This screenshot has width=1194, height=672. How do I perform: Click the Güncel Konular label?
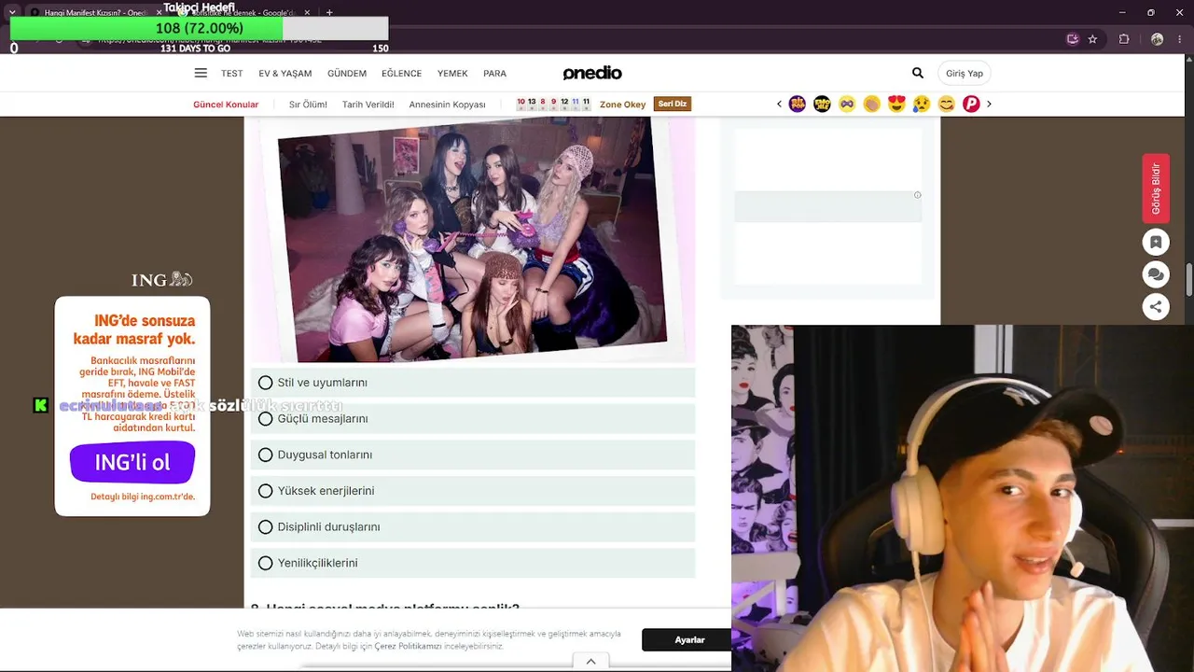[226, 105]
